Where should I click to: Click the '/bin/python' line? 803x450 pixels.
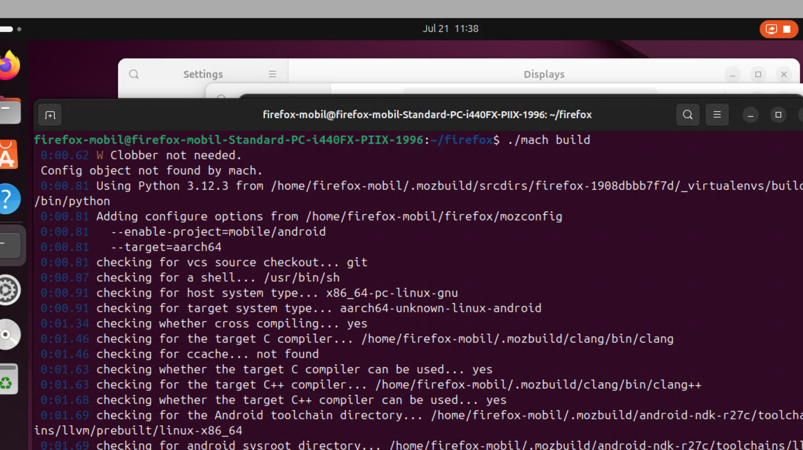click(x=72, y=201)
